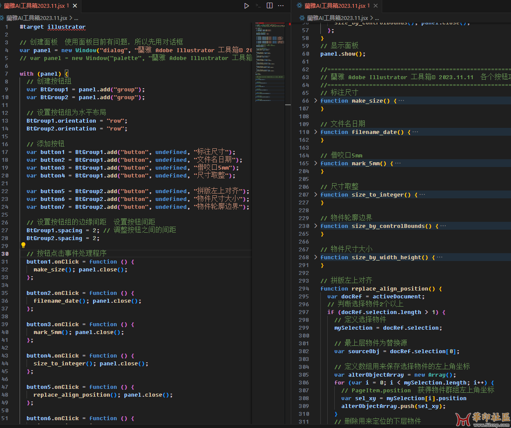Click the comment 设置按钮组为水平布局 on line 12

[67, 112]
